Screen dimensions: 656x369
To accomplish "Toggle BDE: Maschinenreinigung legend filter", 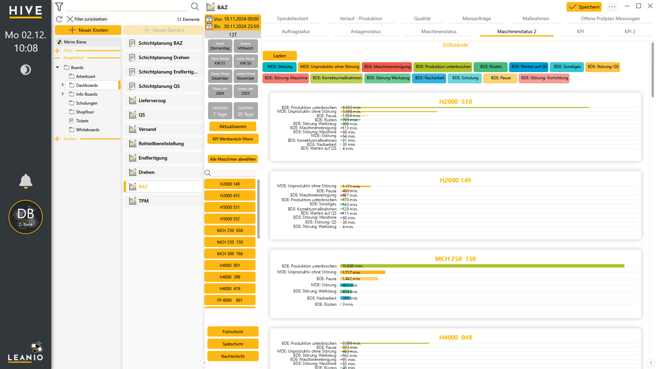I will click(x=387, y=67).
